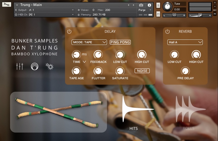218x141 pixels.
Task: Open the Output st. 1 selector
Action: pyautogui.click(x=45, y=10)
